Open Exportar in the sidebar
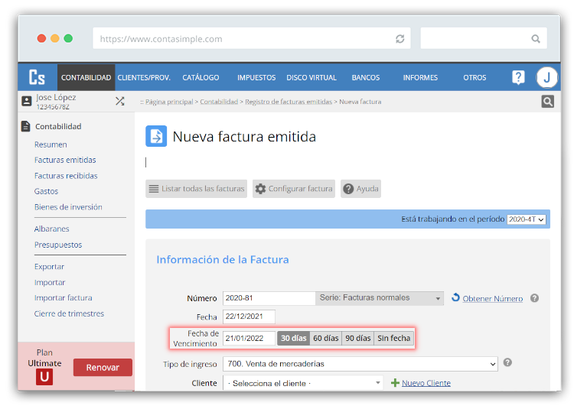Screen dimensions: 574x409 click(x=49, y=267)
